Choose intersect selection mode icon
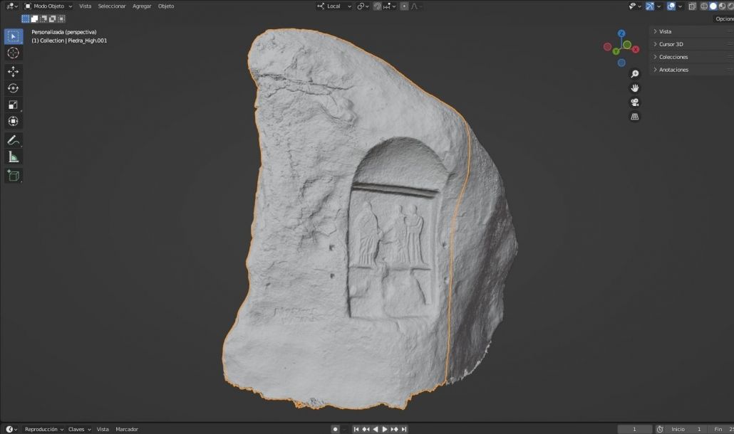 click(61, 18)
